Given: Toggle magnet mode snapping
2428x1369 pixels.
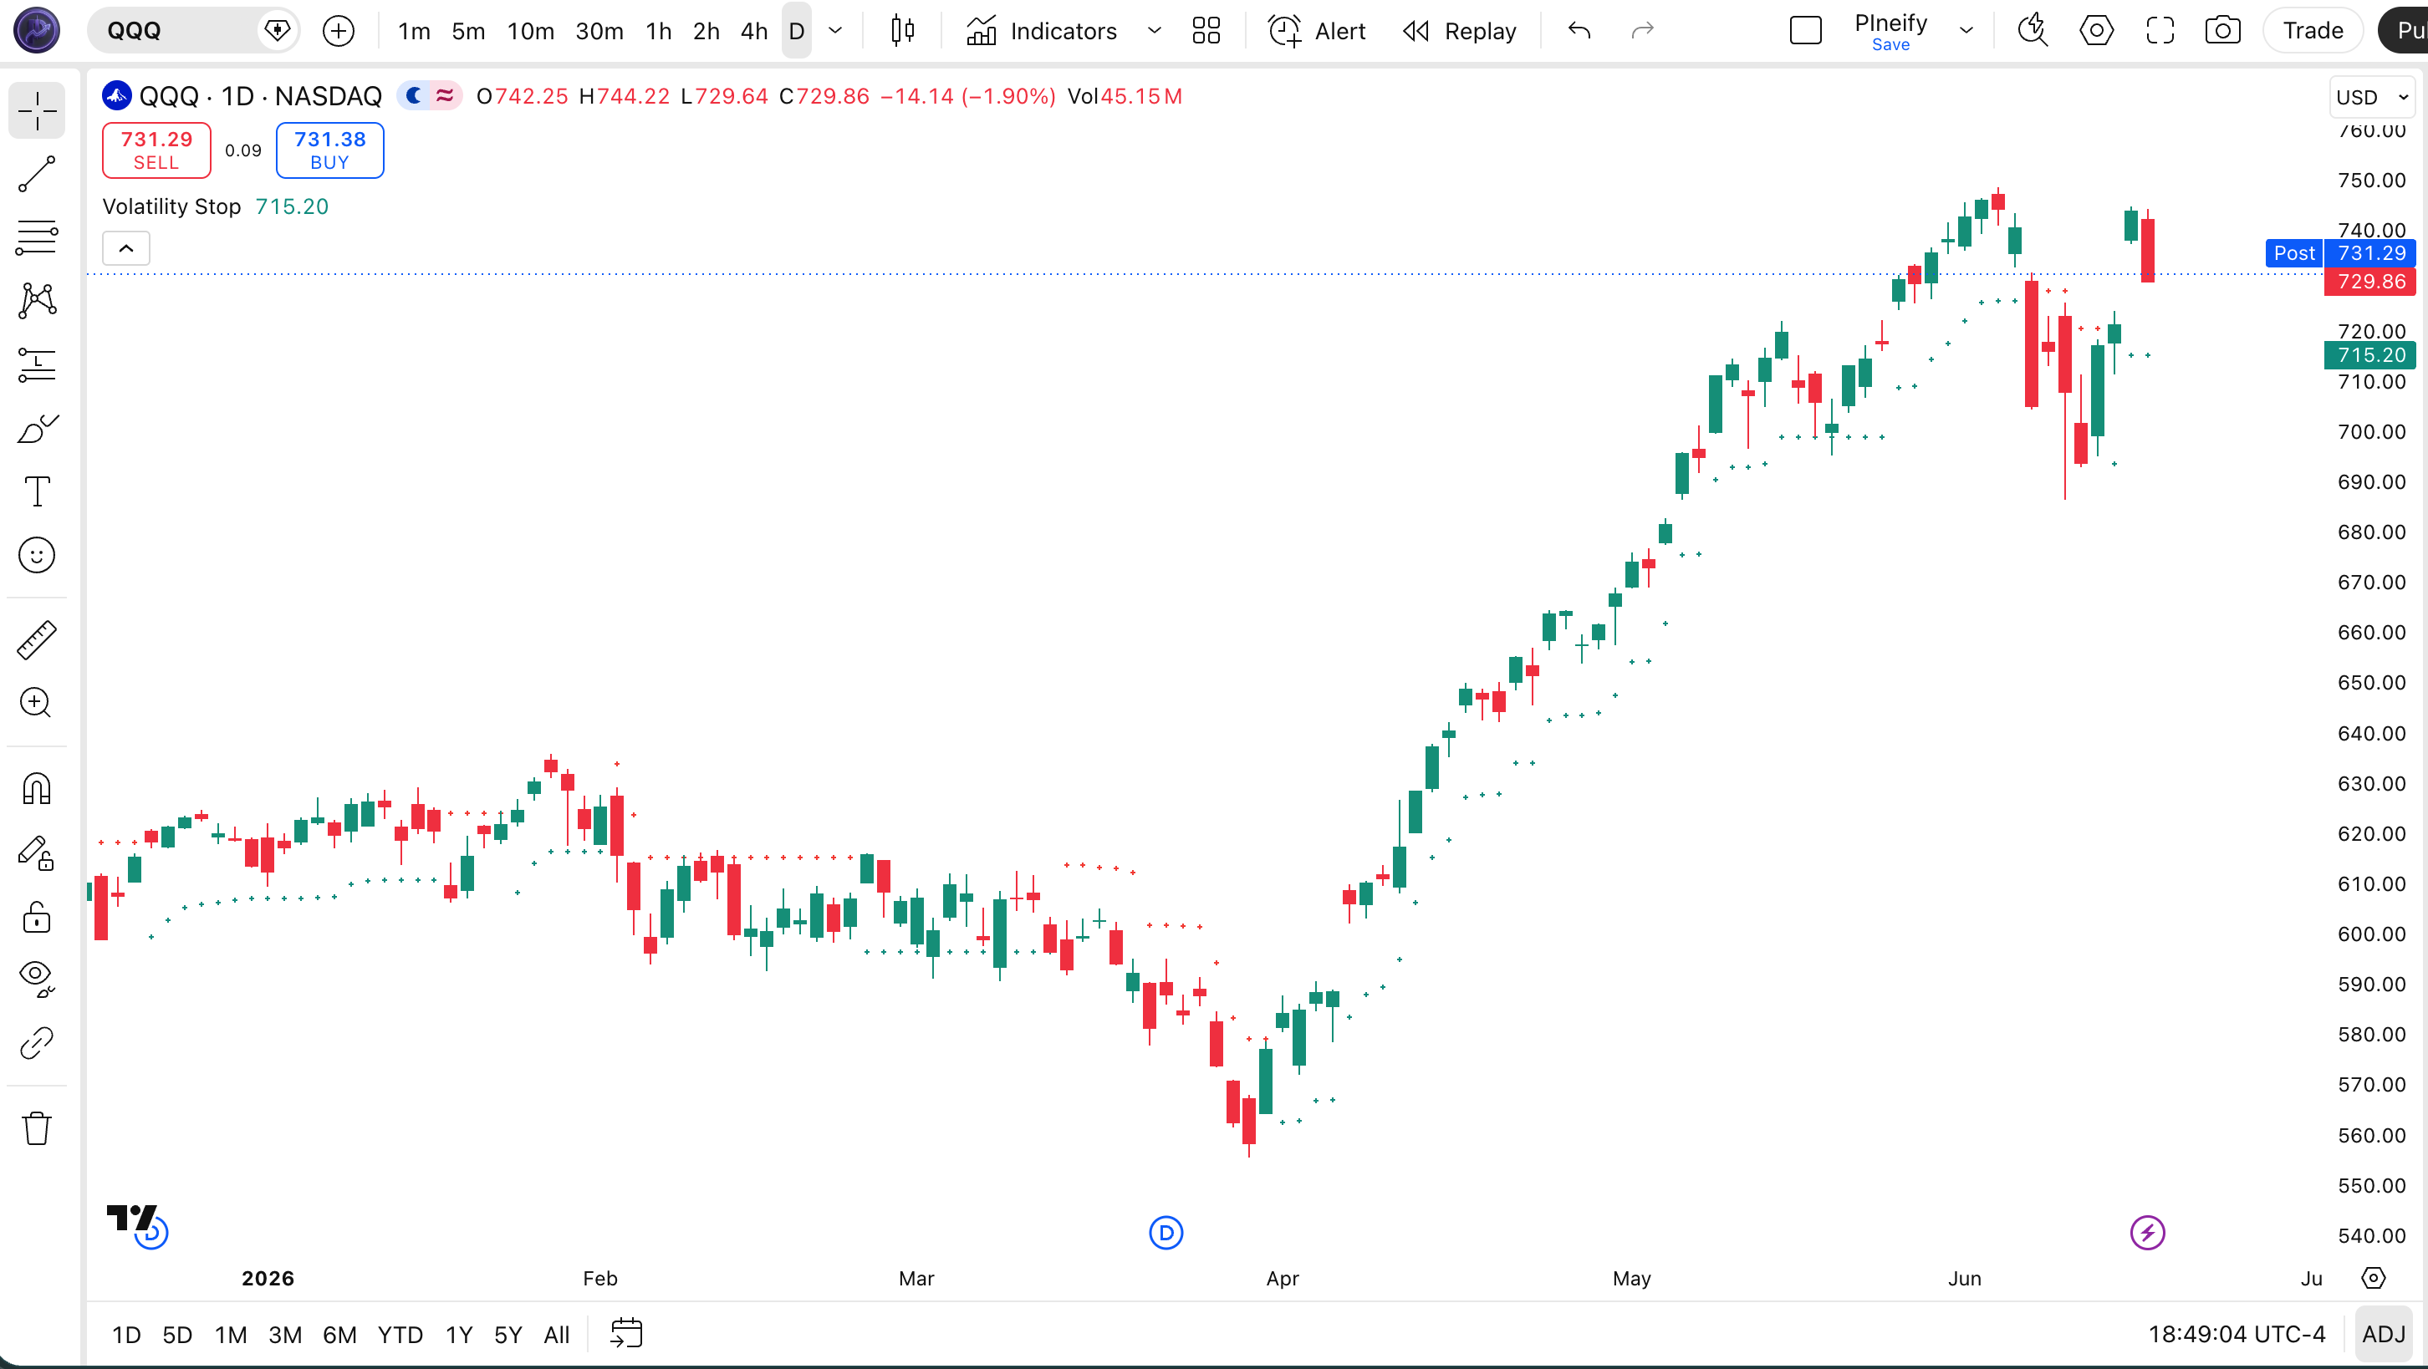Looking at the screenshot, I should 37,789.
